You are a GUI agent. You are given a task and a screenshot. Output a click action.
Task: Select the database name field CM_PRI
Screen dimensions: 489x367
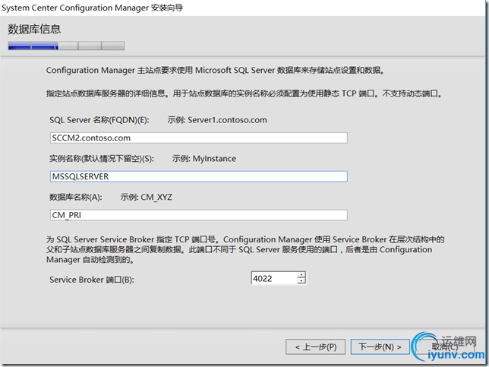(199, 215)
